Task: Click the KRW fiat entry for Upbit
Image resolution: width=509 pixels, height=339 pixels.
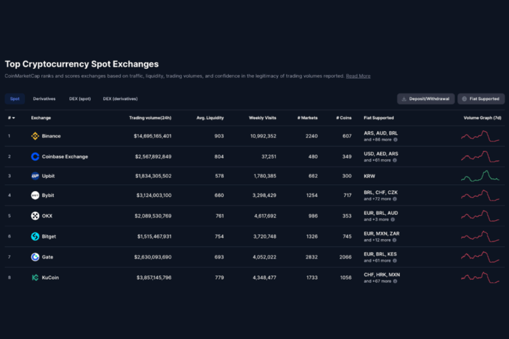Action: (369, 176)
